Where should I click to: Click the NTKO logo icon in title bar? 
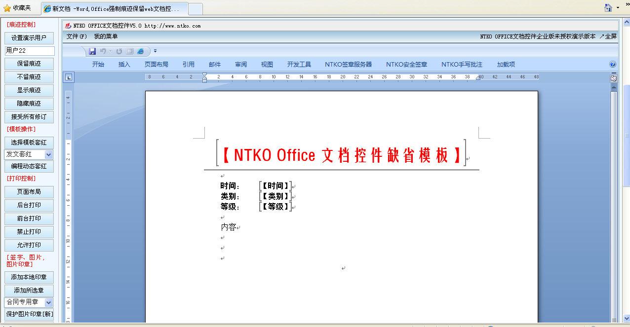[68, 26]
